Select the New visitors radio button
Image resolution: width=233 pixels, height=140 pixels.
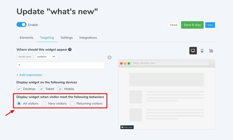click(44, 104)
